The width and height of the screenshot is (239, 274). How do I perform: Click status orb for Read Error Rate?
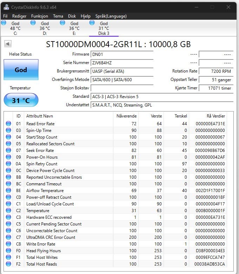click(x=8, y=124)
